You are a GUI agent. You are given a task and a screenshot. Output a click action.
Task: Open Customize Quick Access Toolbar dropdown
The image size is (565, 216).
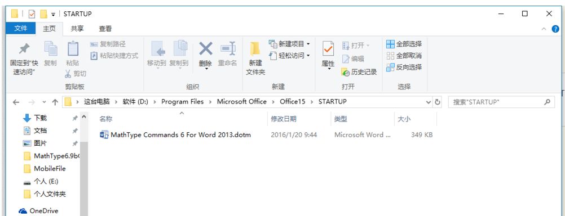(53, 15)
